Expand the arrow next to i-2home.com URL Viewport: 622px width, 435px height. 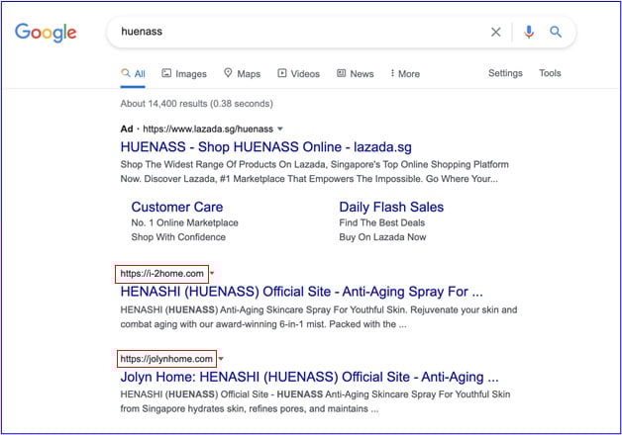(x=212, y=273)
